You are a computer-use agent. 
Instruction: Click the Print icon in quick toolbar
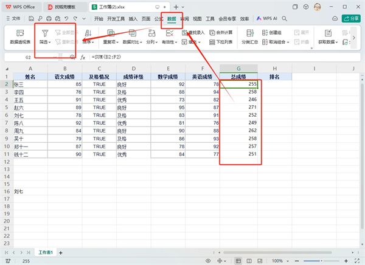point(49,19)
